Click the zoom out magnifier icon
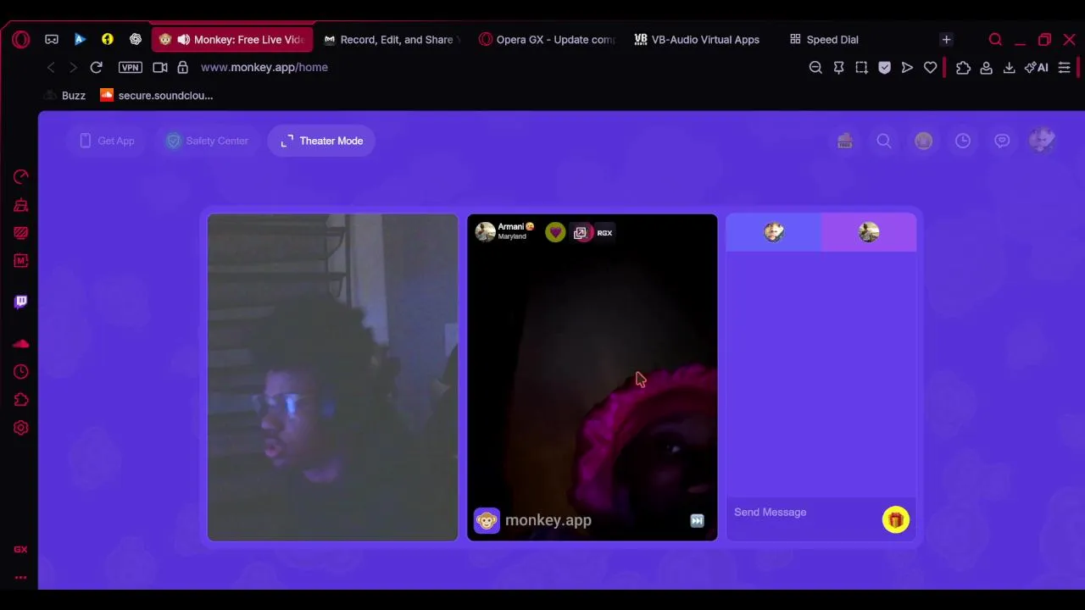The width and height of the screenshot is (1085, 610). [x=815, y=67]
